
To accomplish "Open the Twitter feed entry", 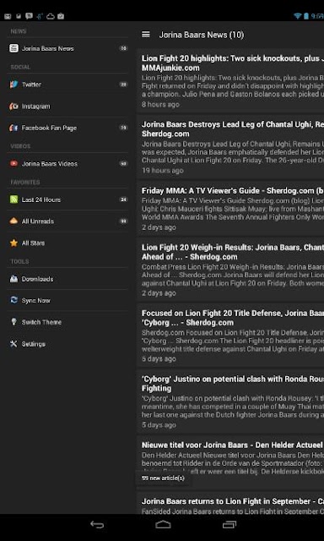I will point(67,85).
